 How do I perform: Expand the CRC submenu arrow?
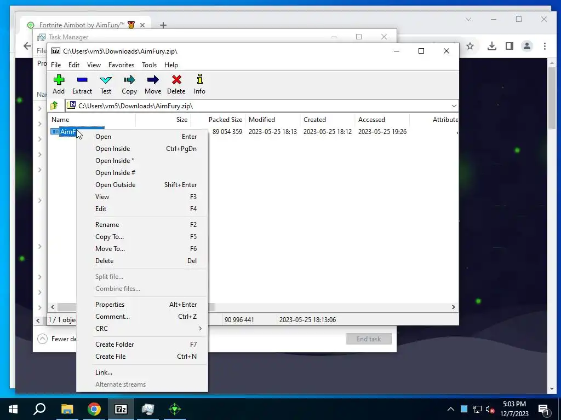tap(200, 329)
